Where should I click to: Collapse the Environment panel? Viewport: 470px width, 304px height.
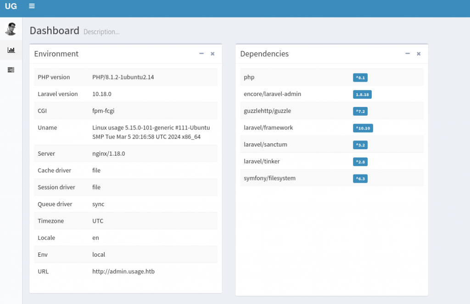click(x=201, y=54)
